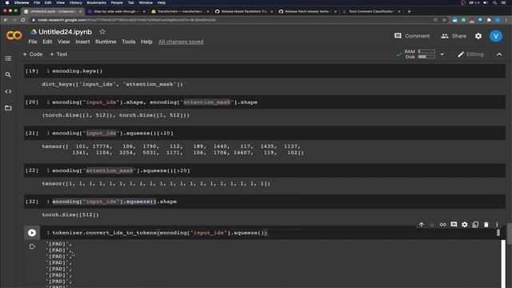Add a comment to the cell icon
The width and height of the screenshot is (512, 288).
tap(454, 225)
